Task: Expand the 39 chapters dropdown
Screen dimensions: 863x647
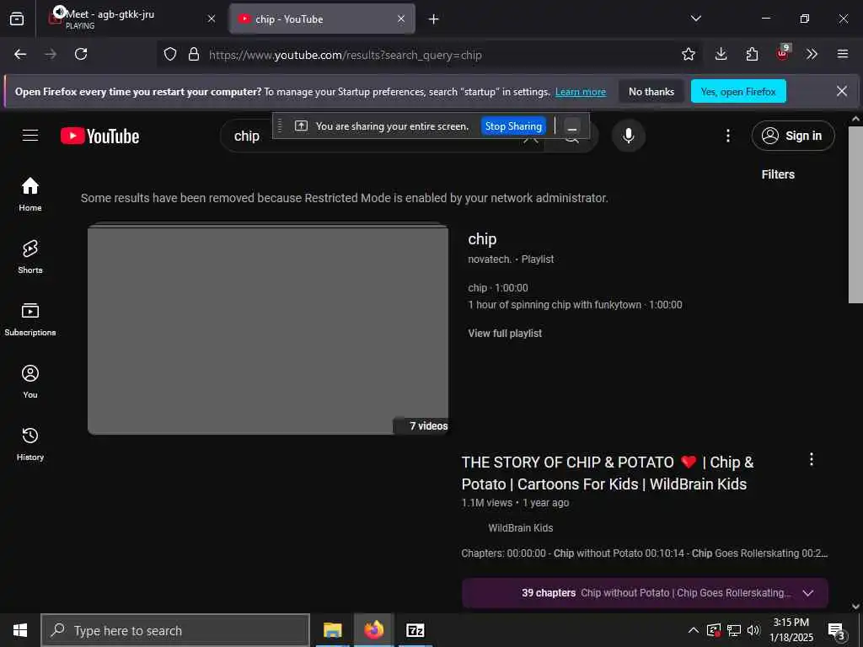Action: (807, 593)
